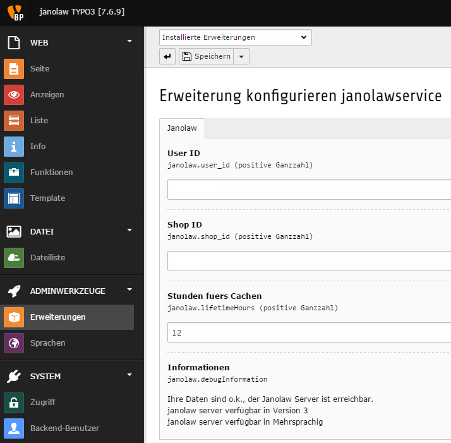Open the Zugriff lock icon
Image resolution: width=451 pixels, height=443 pixels.
pos(14,403)
